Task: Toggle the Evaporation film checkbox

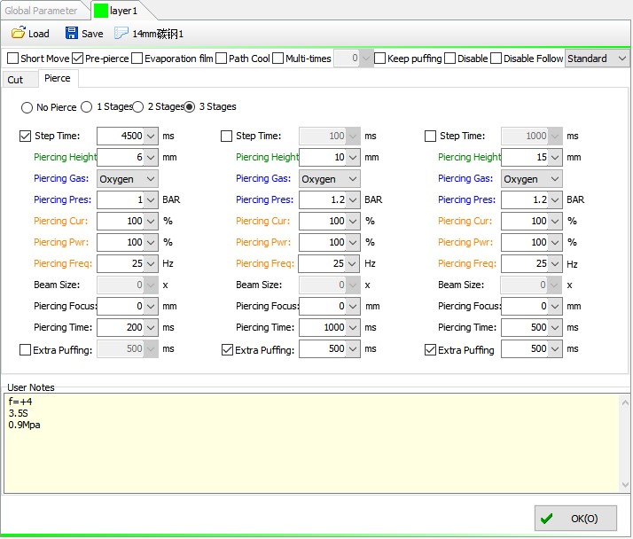Action: click(x=137, y=59)
